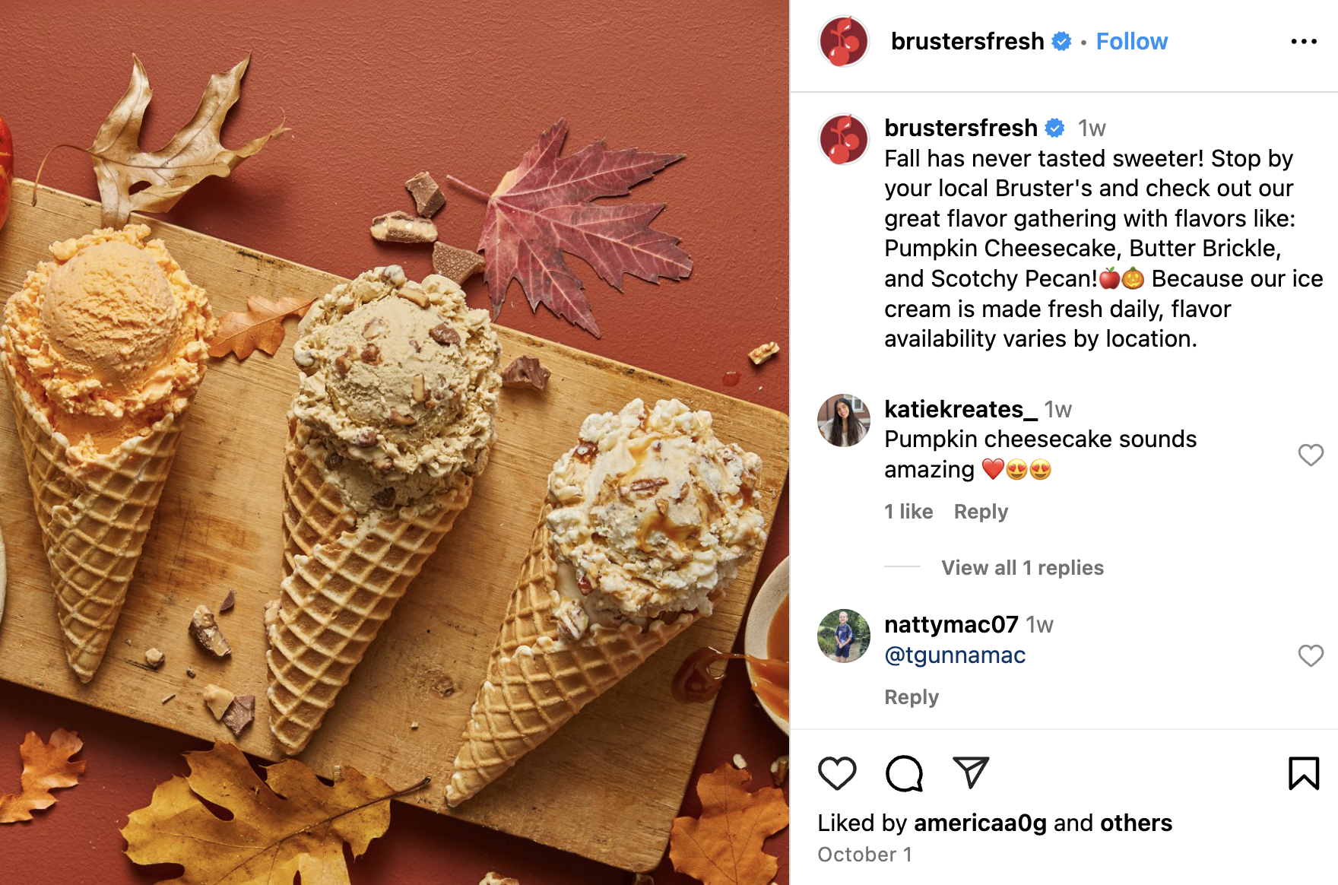View others who liked the post
1338x885 pixels.
(1136, 823)
